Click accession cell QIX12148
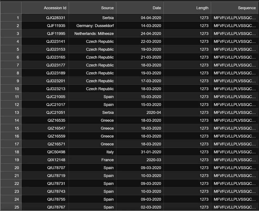259x211 pixels. [45, 160]
